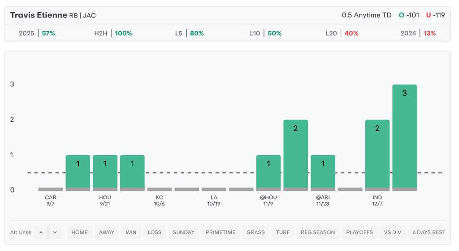The image size is (459, 251).
Task: Select the Over -101 odds
Action: click(409, 15)
